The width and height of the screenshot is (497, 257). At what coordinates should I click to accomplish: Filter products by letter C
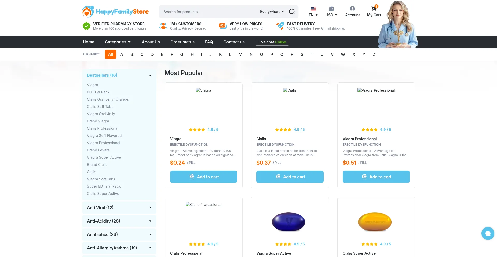point(142,54)
